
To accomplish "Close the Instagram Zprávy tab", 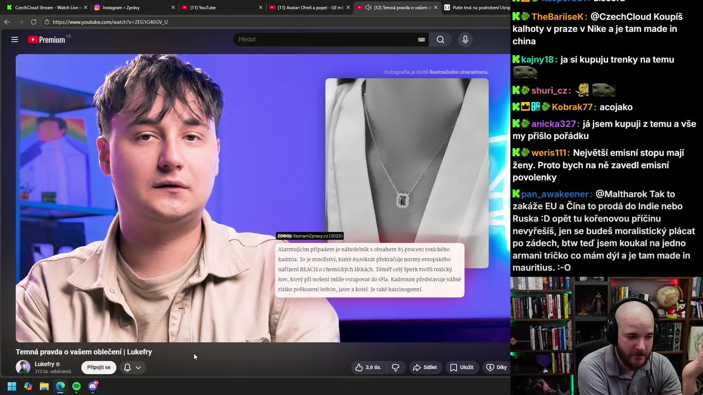I will click(173, 8).
